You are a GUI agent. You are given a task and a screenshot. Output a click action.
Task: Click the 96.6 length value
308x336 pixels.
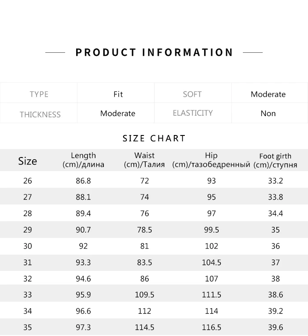83,311
